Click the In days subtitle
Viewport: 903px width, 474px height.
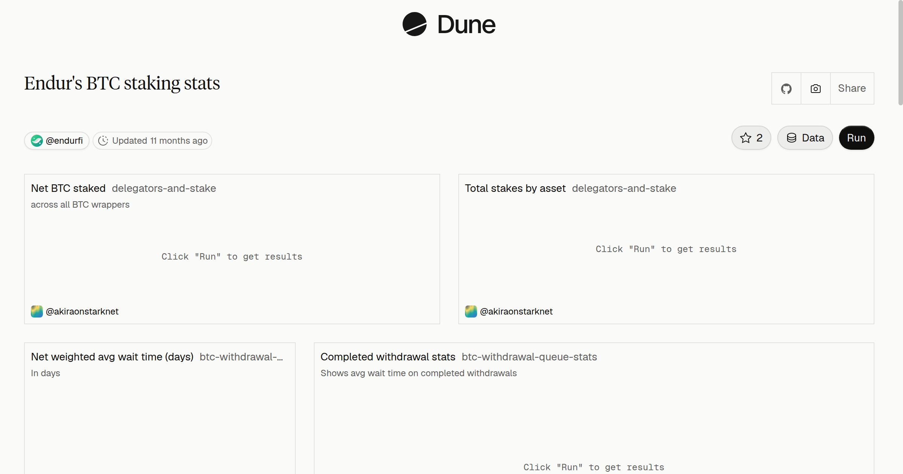(46, 373)
